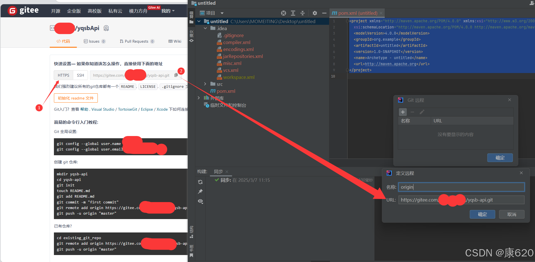Expand the 我的 dropdown in Gitee header
Viewport: 535px width, 262px height.
point(168,11)
